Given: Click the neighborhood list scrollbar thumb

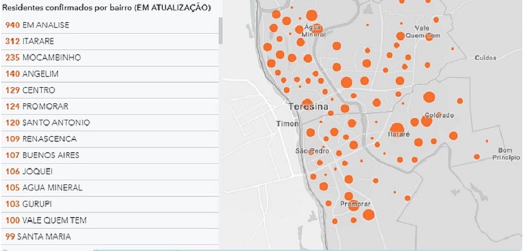Looking at the screenshot, I should point(220,31).
